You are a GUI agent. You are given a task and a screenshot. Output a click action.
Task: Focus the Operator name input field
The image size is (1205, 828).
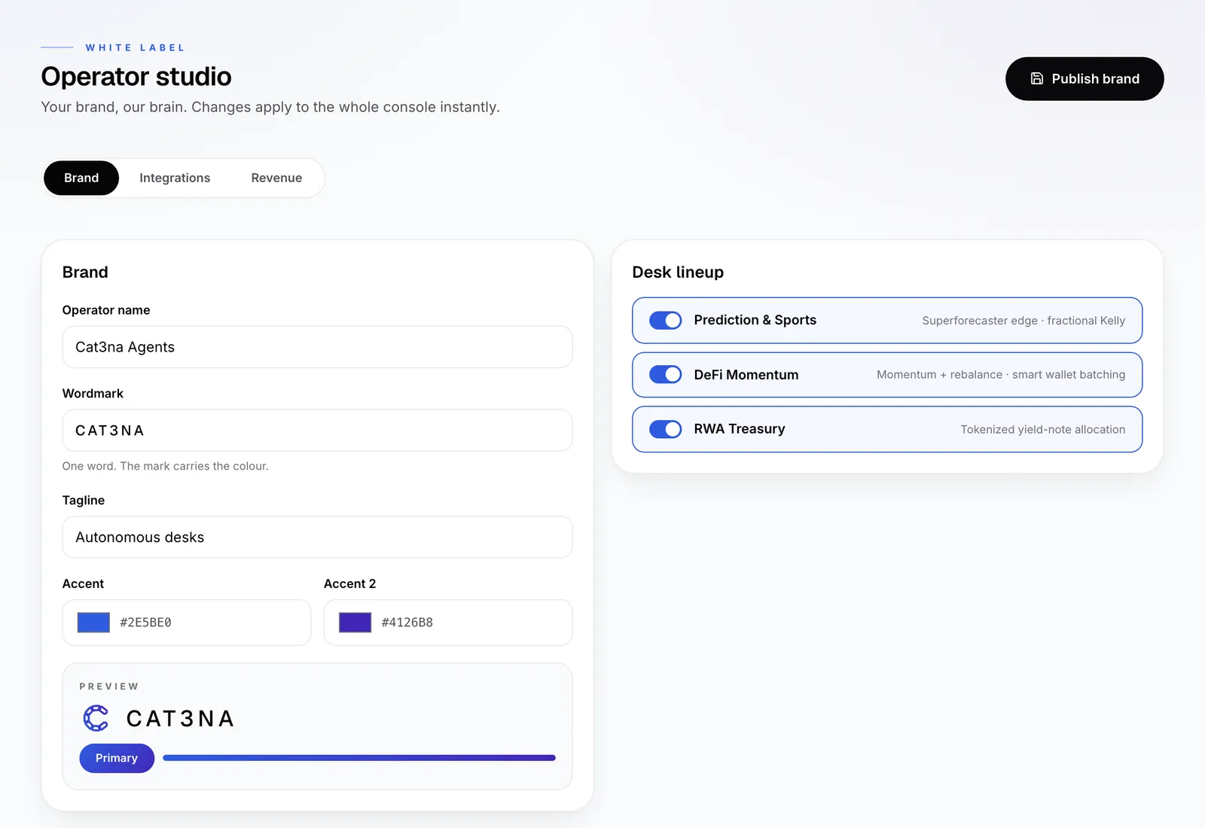pyautogui.click(x=317, y=347)
